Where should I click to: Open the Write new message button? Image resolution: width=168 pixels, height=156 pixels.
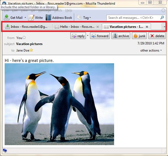click(36, 18)
